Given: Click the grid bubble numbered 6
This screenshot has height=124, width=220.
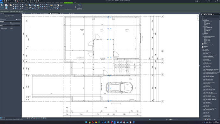Looking at the screenshot, I should [163, 101].
